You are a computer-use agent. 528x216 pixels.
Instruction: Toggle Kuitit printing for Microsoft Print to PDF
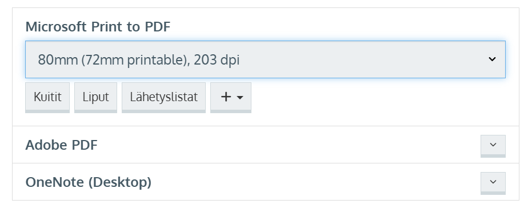[x=47, y=97]
